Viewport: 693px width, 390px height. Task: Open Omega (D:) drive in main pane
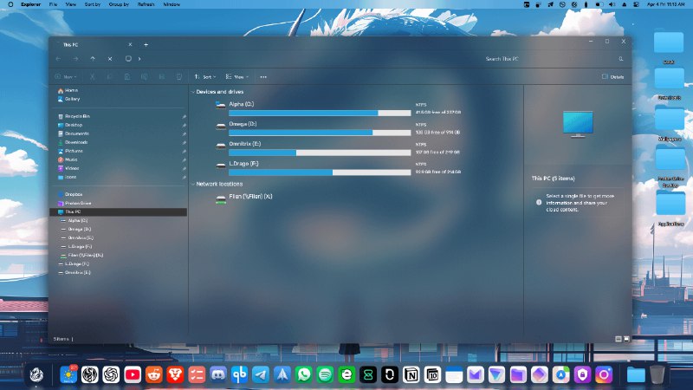coord(243,124)
